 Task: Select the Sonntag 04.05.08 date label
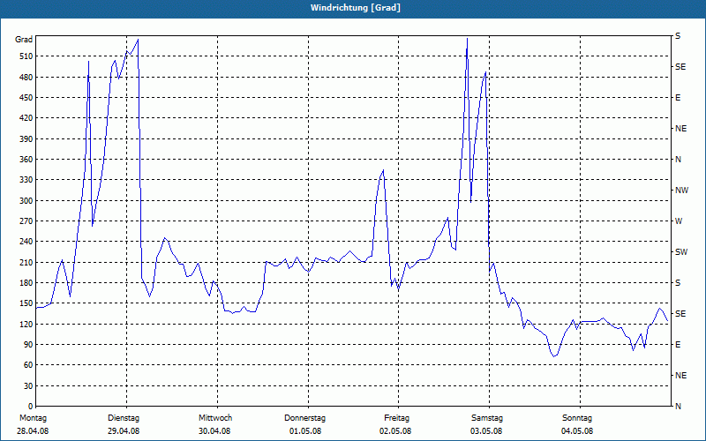coord(577,424)
